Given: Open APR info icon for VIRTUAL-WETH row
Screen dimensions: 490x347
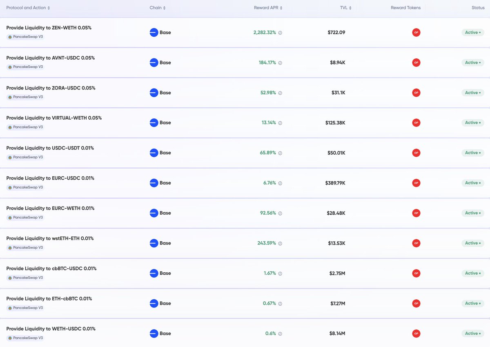Looking at the screenshot, I should (x=280, y=123).
